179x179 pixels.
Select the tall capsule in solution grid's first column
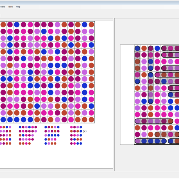(x=137, y=65)
